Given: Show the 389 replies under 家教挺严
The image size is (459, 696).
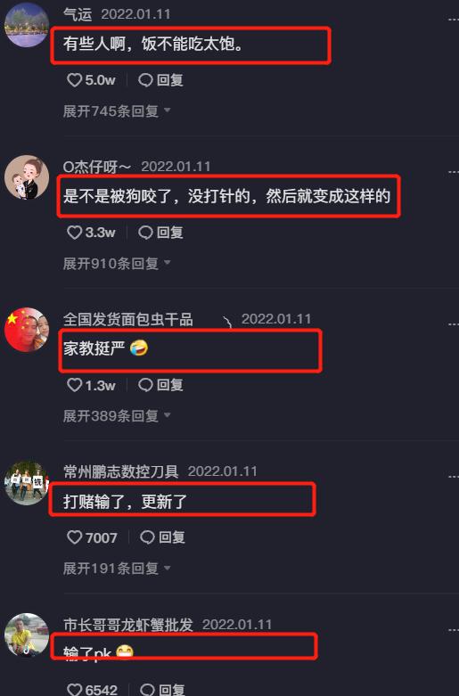Looking at the screenshot, I should pyautogui.click(x=117, y=415).
